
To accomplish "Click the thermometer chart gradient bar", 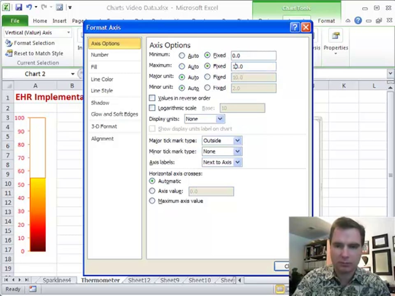I will coord(38,215).
